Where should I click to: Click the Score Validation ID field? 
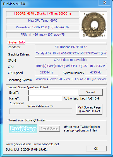pyautogui.click(x=41, y=111)
